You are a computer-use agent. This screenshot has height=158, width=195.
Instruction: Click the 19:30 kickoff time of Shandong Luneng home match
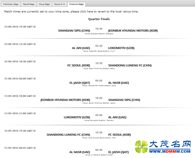[x=99, y=133]
